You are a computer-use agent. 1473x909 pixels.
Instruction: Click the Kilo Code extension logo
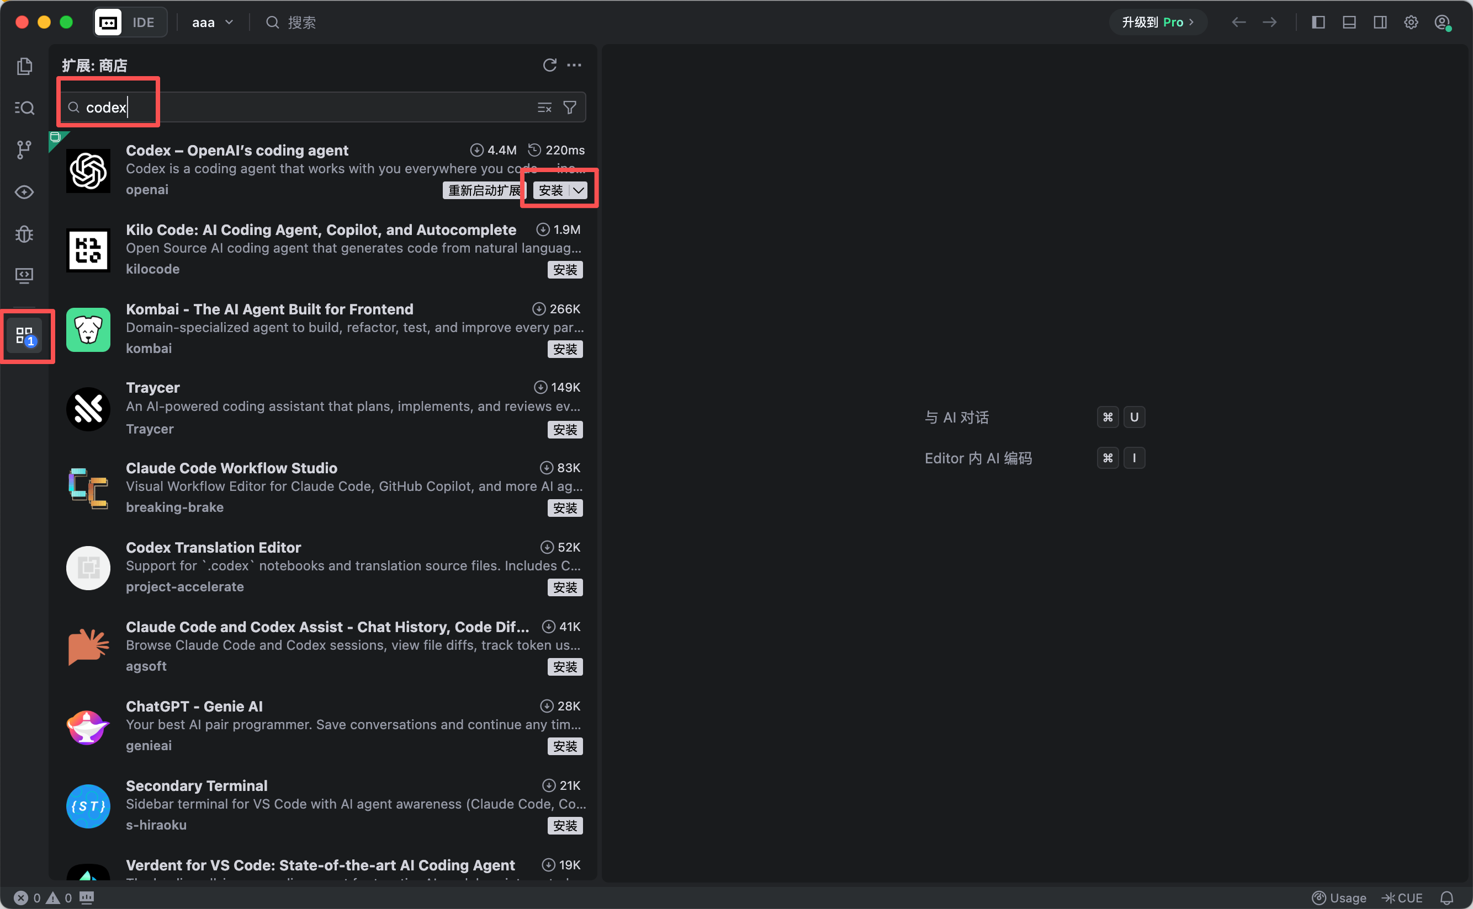[88, 250]
